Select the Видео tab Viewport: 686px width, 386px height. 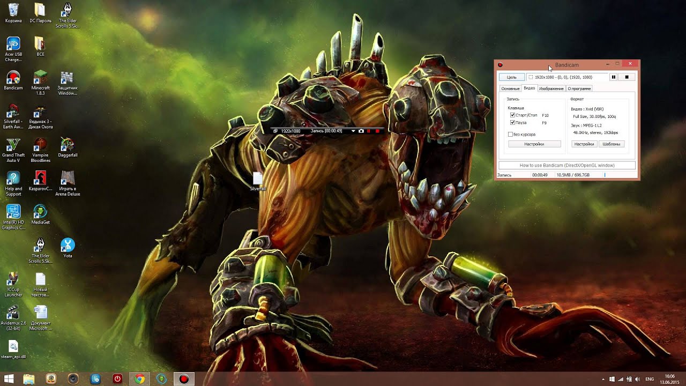coord(529,88)
